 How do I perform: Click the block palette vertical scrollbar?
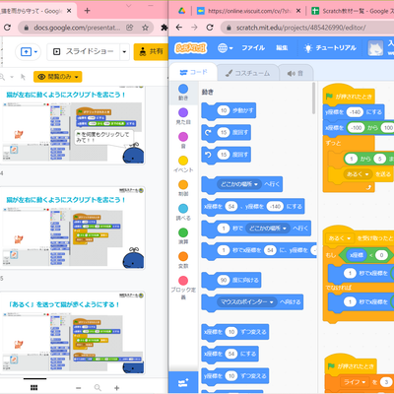tap(313, 98)
